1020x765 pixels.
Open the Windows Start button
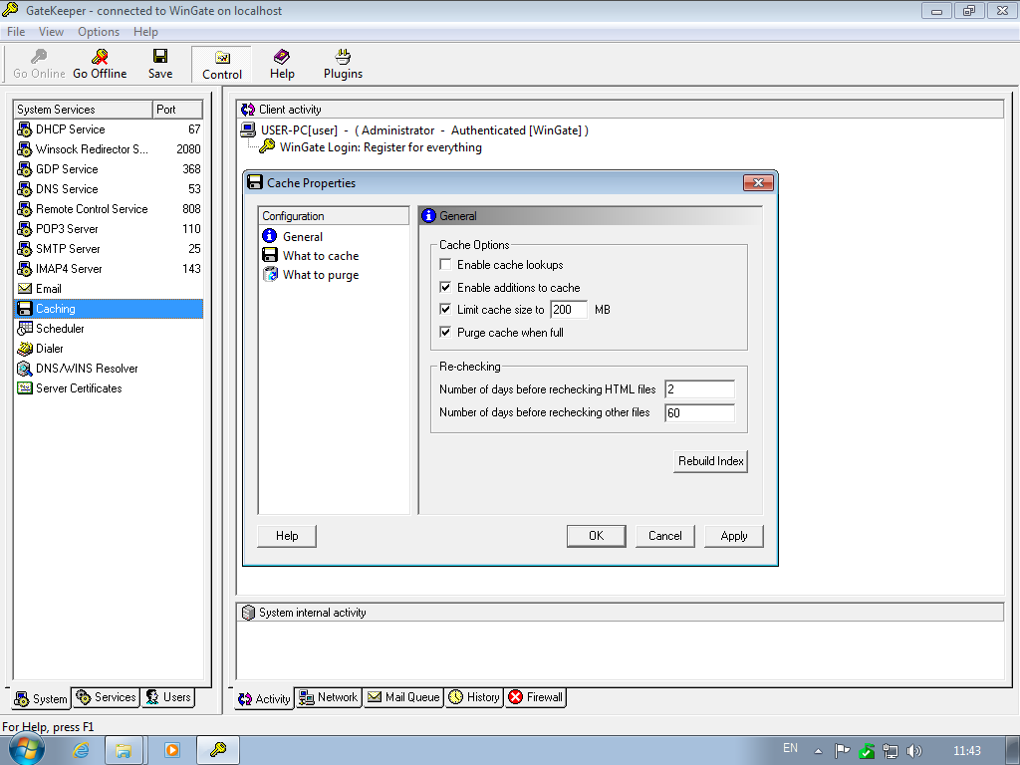25,749
